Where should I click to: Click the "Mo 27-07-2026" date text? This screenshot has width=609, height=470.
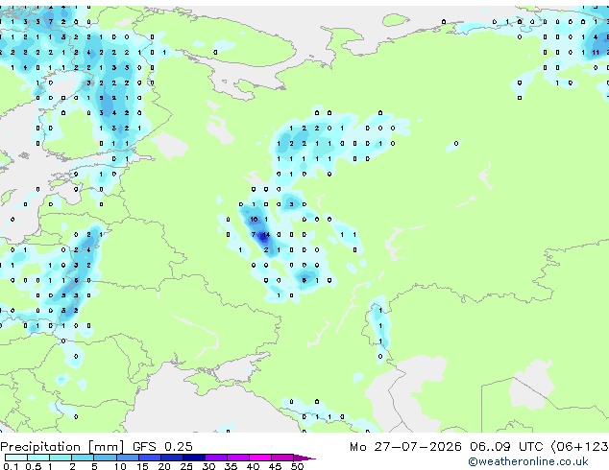point(405,447)
